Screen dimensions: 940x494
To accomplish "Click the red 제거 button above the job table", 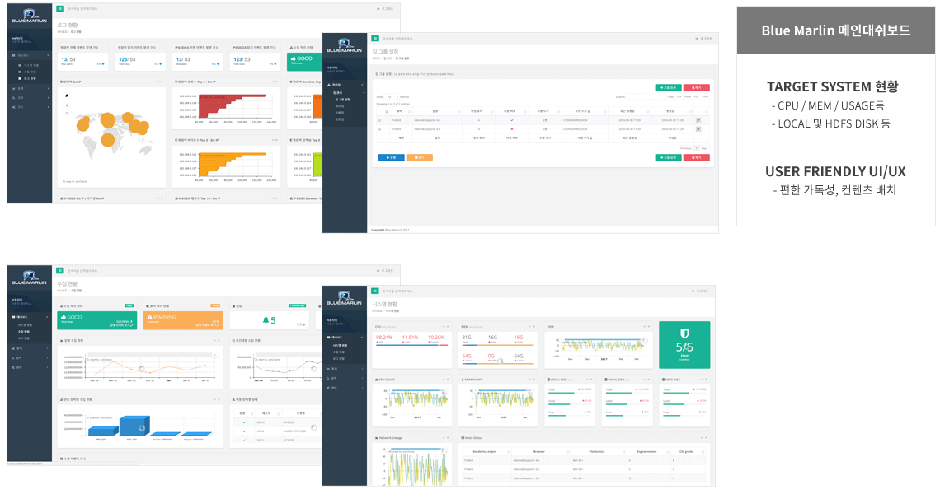I will click(697, 87).
